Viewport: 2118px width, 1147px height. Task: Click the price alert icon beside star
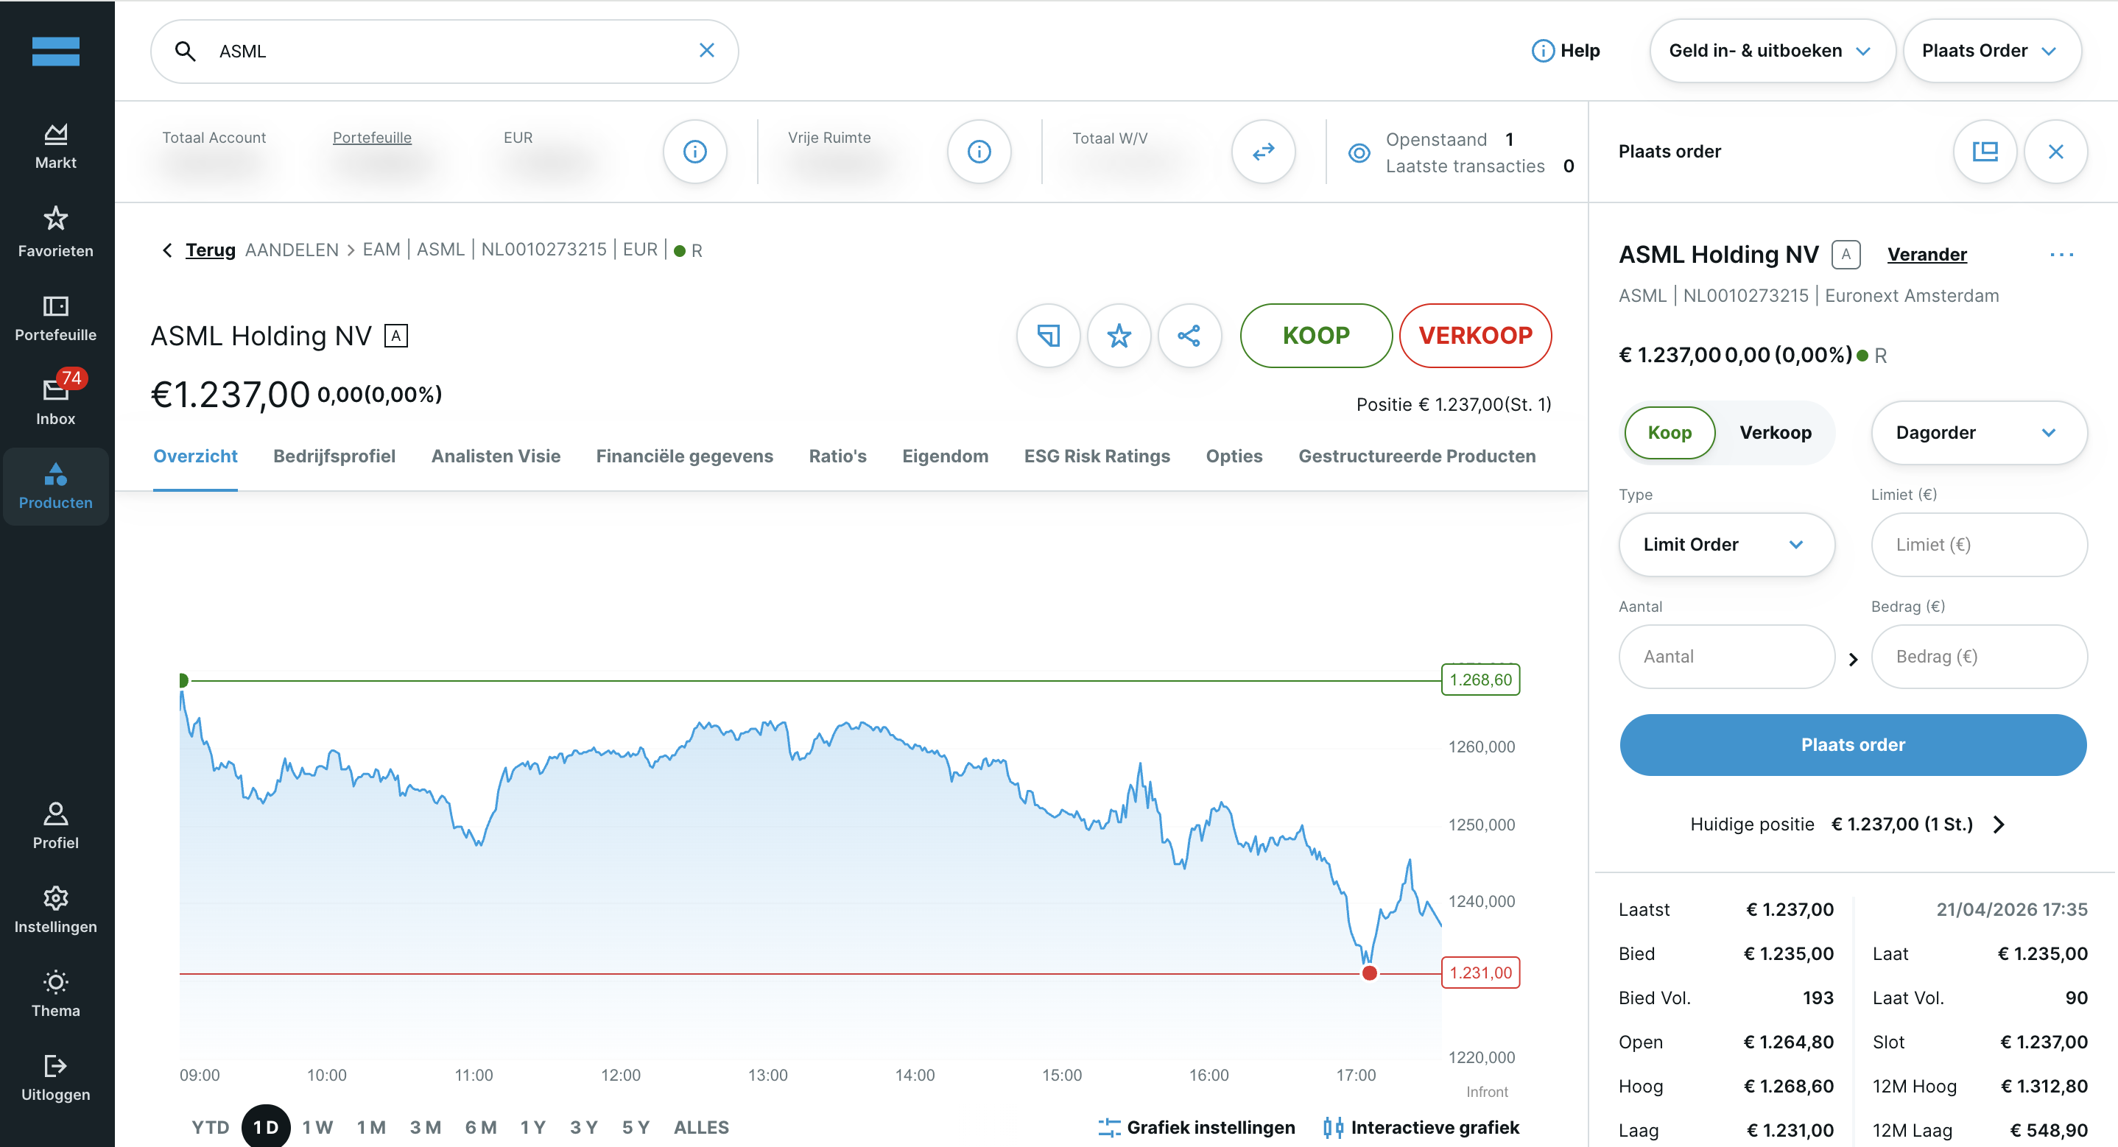coord(1048,336)
